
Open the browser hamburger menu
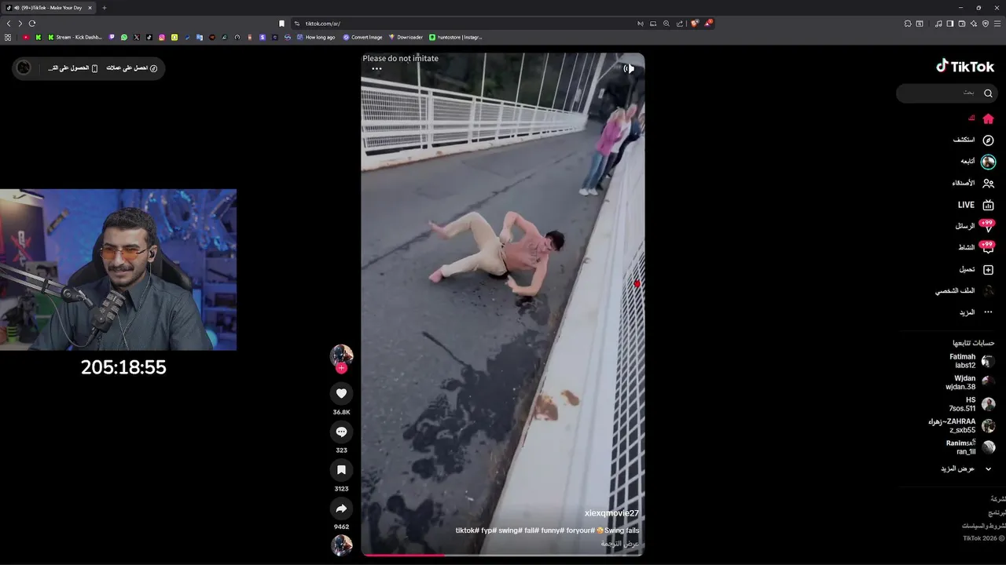(997, 24)
